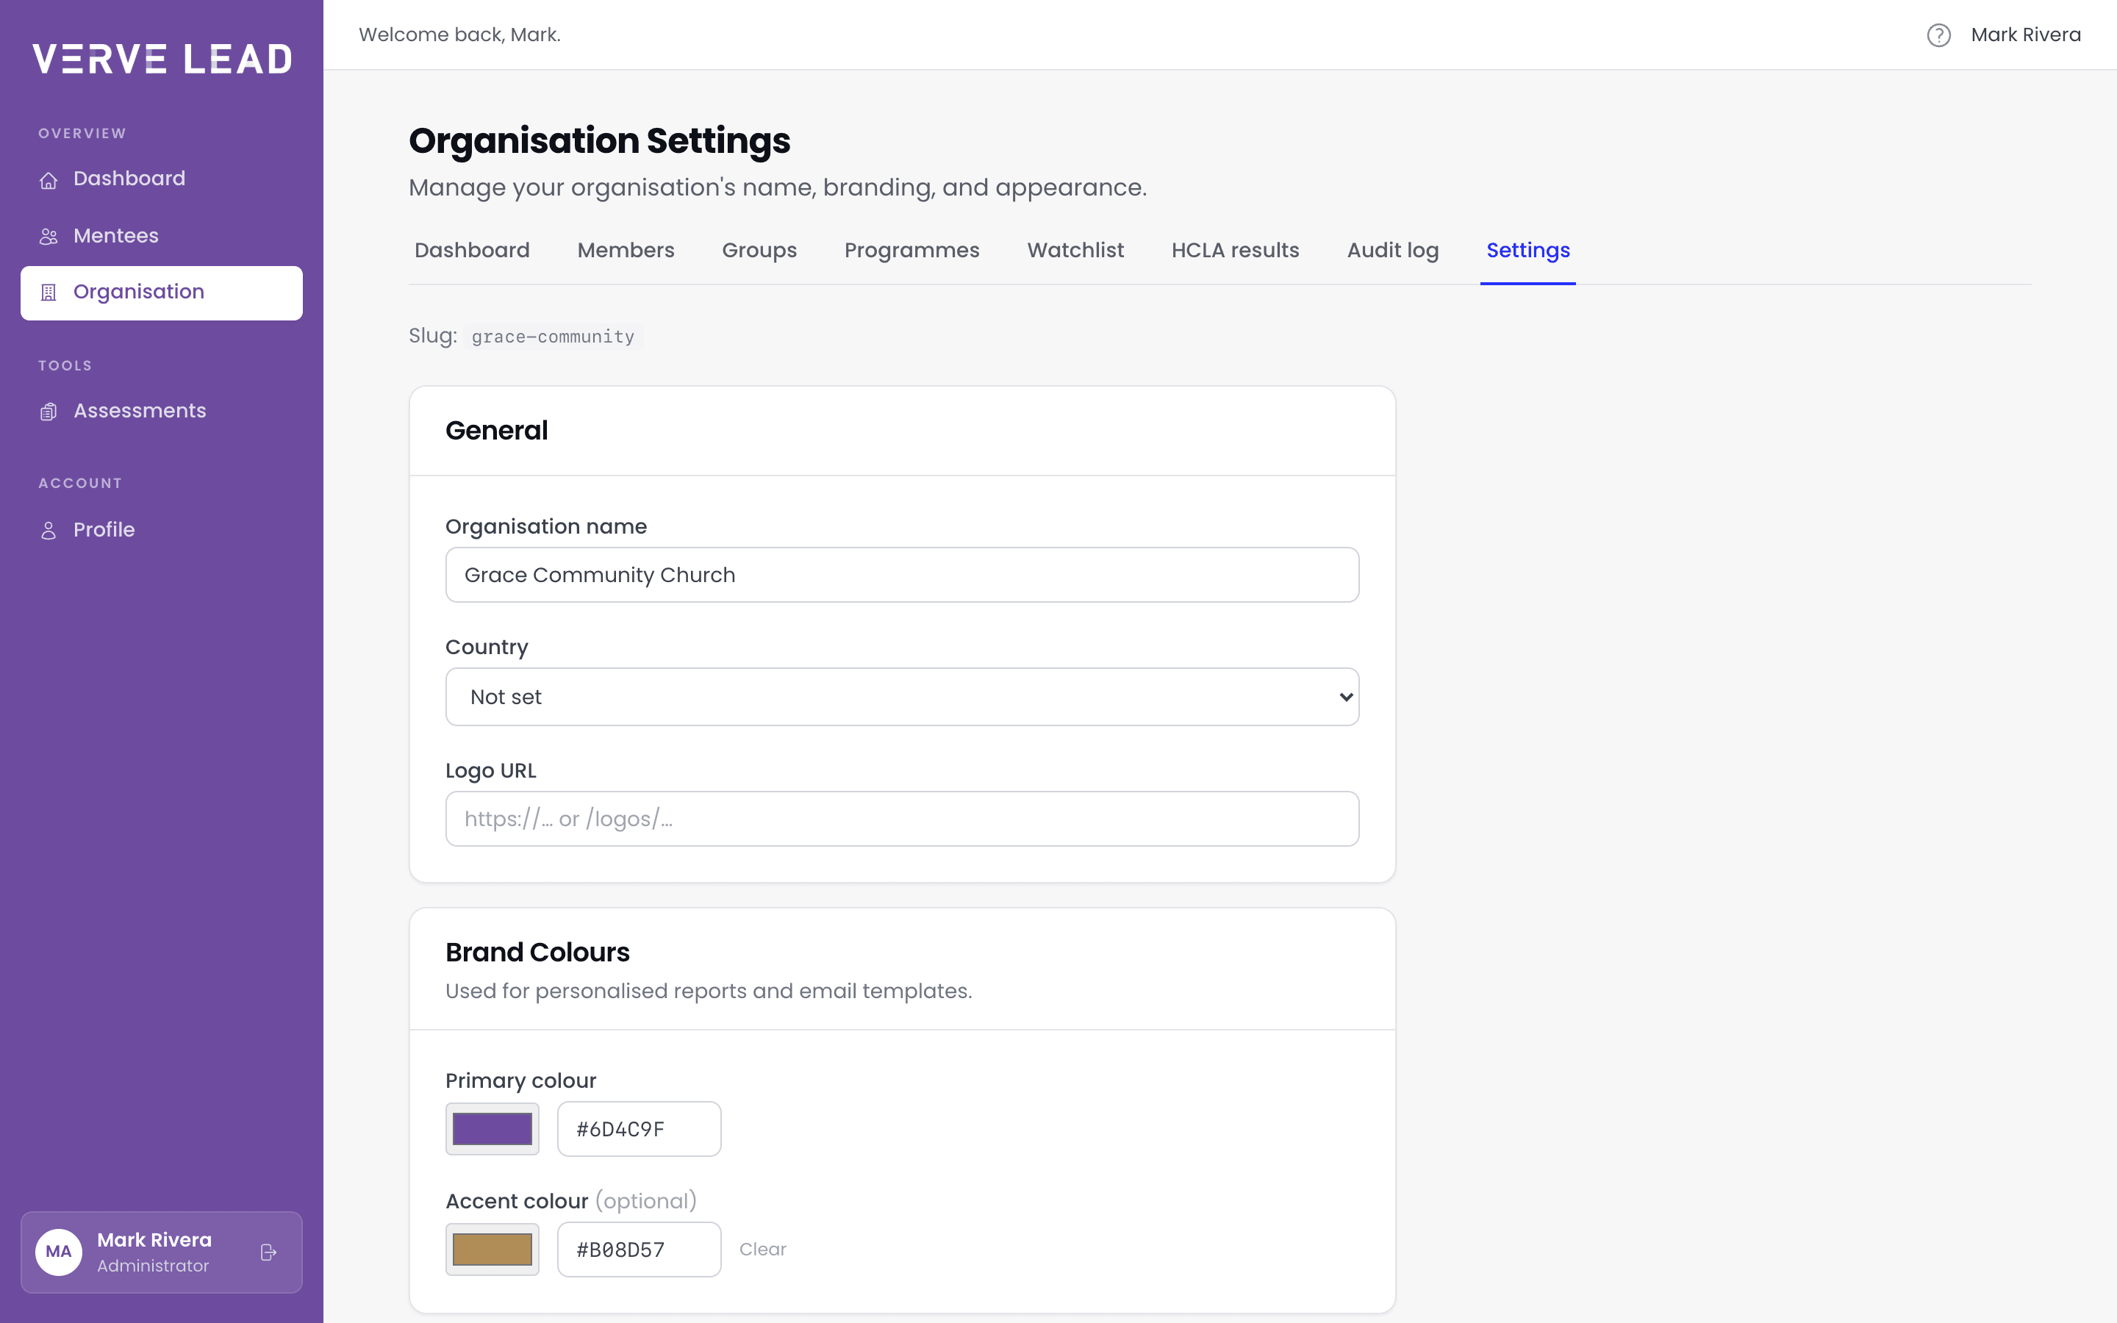The width and height of the screenshot is (2117, 1323).
Task: Click the Mentees people icon
Action: [48, 236]
